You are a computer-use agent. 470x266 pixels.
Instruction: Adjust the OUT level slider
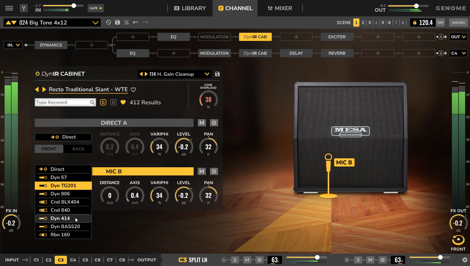click(x=416, y=5)
